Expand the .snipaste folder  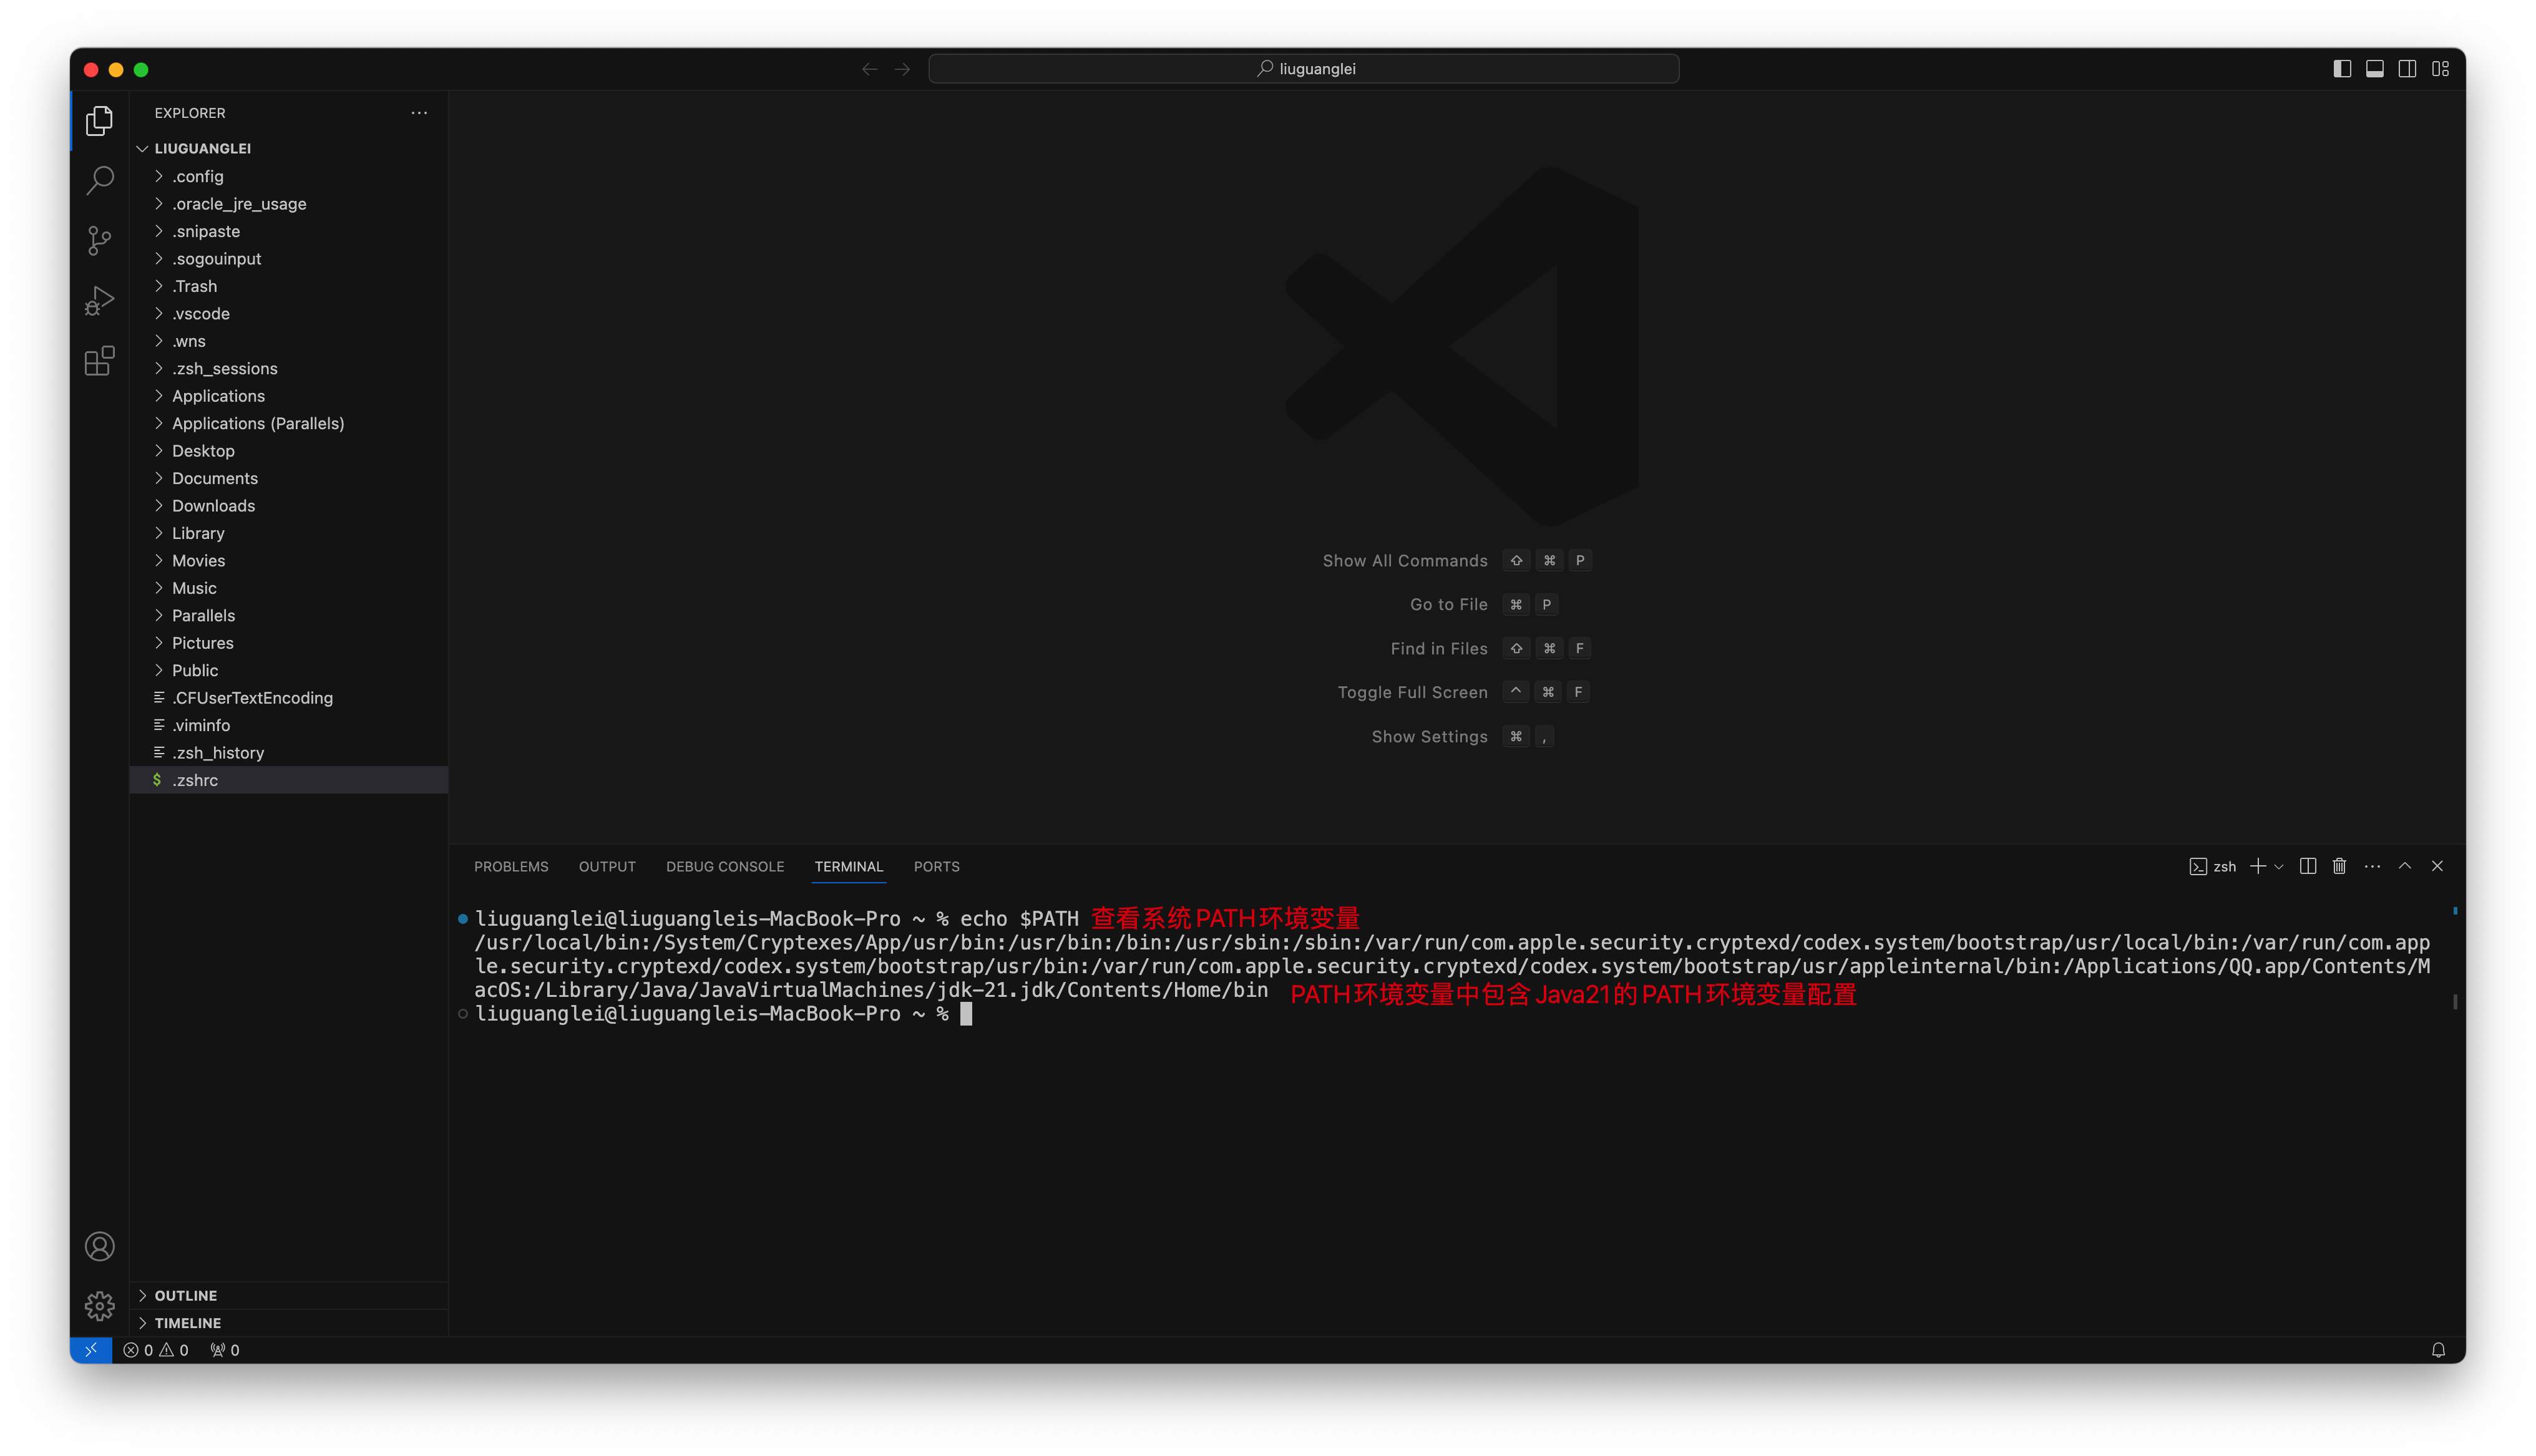(x=289, y=231)
